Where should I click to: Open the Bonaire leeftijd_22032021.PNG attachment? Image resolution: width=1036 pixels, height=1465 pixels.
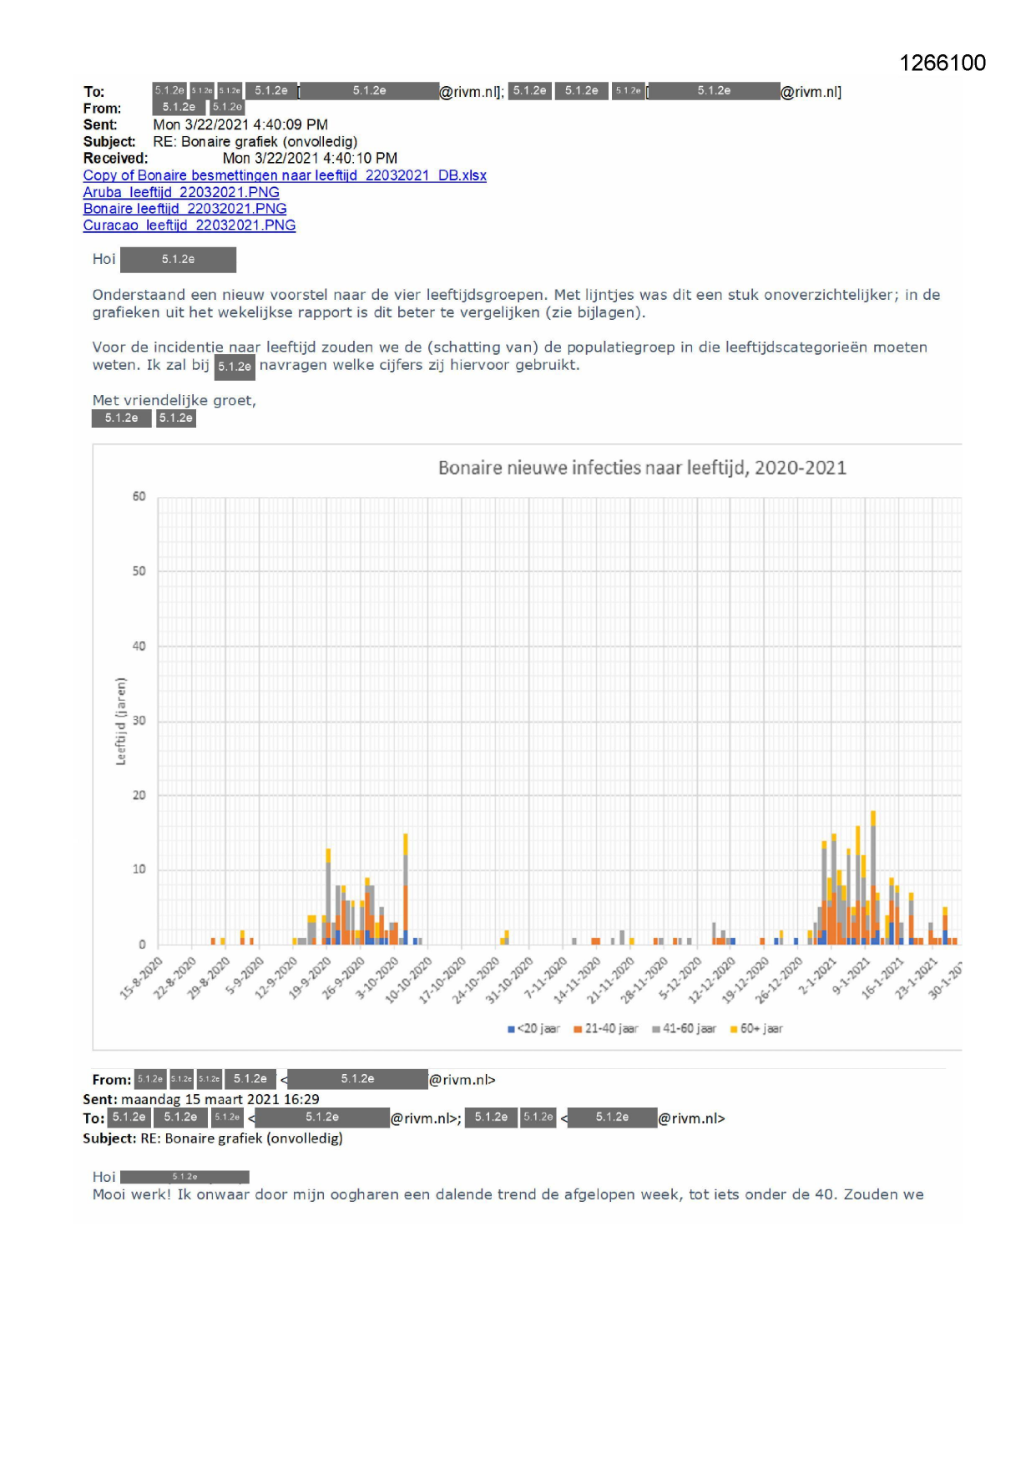click(184, 209)
